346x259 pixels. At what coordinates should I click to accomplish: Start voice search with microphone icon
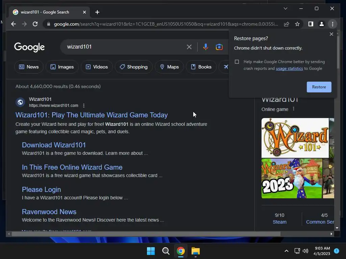pyautogui.click(x=206, y=47)
